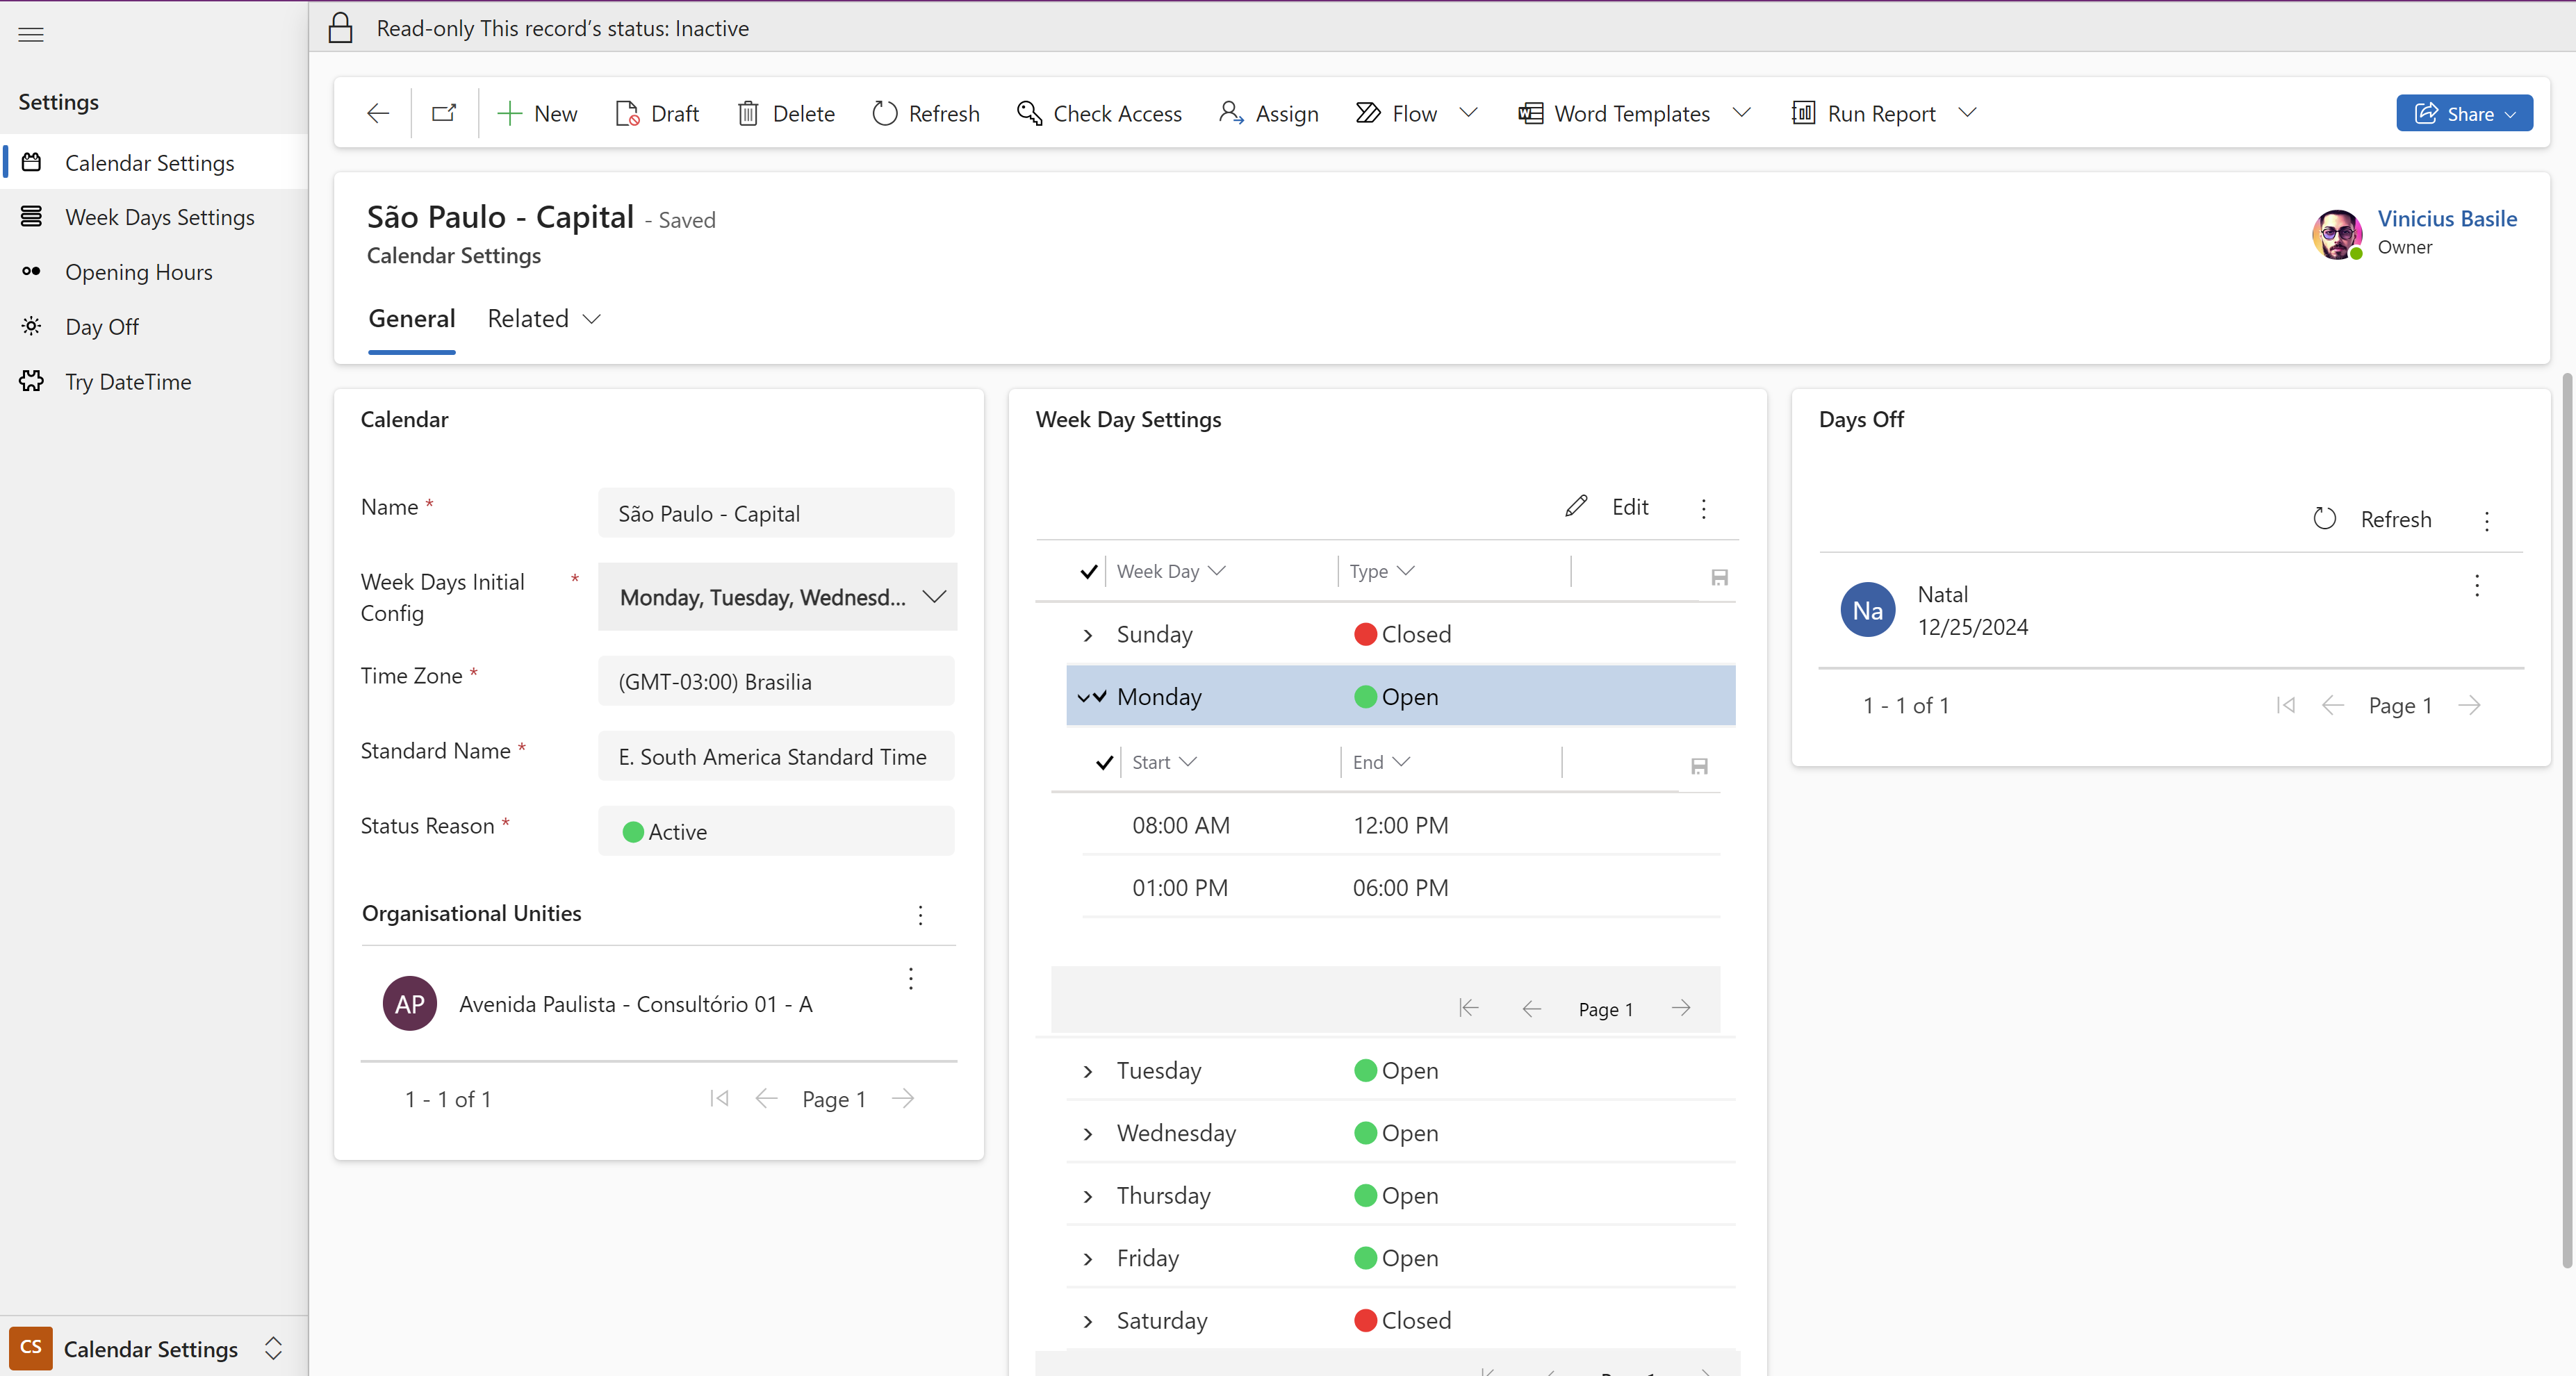Screen dimensions: 2576x1376
Task: Click the vertical scrollbar on right edge
Action: pos(2566,820)
